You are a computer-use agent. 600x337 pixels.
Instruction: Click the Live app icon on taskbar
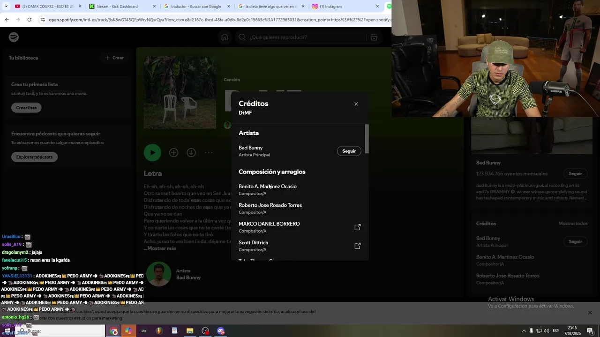click(144, 331)
